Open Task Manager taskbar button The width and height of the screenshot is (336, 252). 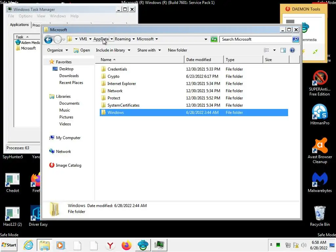click(x=159, y=245)
